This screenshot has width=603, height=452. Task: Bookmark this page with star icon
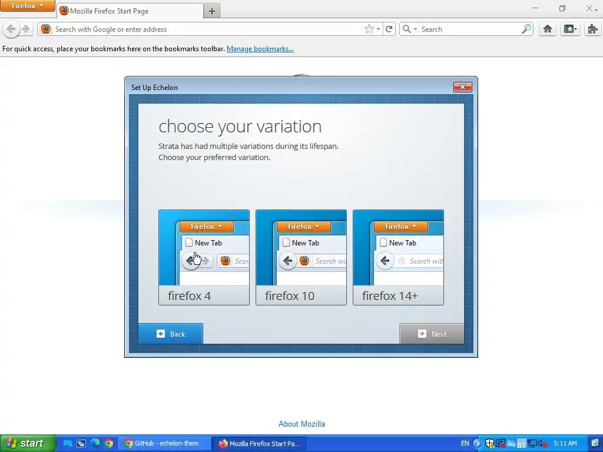point(369,29)
